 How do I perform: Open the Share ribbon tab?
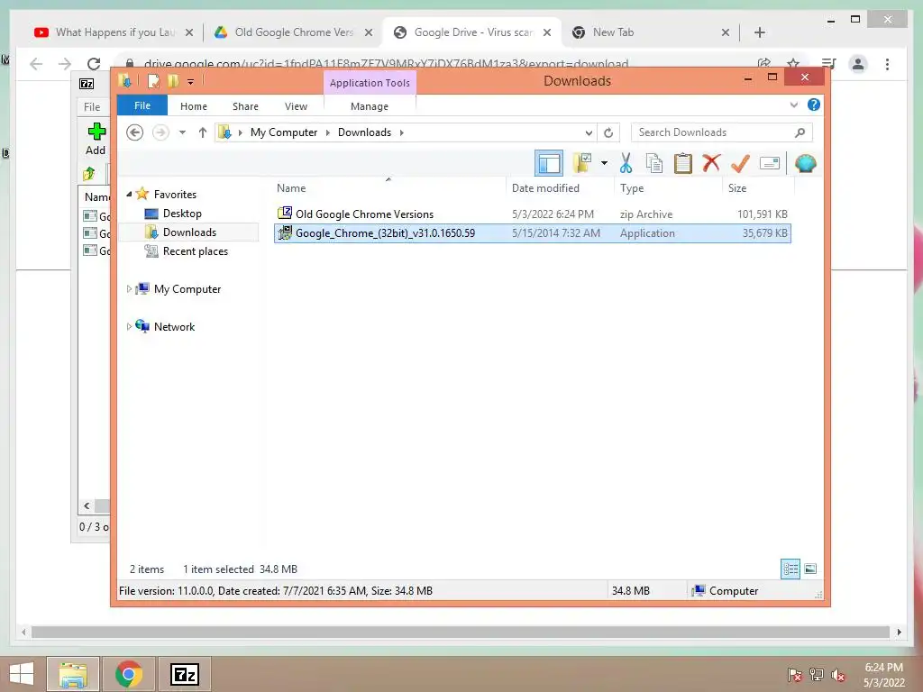pyautogui.click(x=245, y=106)
